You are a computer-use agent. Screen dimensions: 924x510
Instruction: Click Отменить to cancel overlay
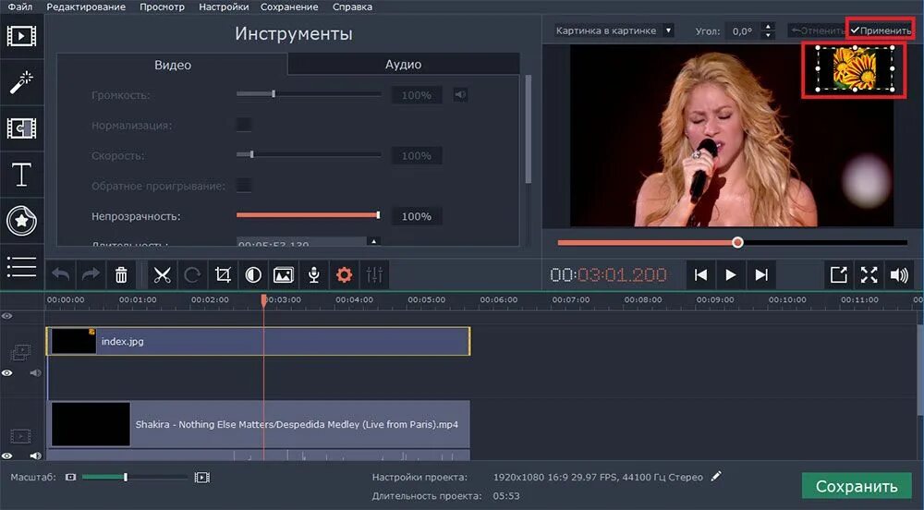point(818,30)
